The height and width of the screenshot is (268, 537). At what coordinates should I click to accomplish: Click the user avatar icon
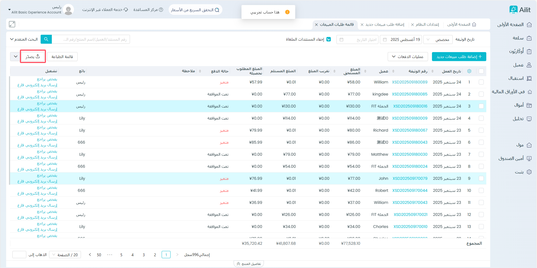[68, 10]
